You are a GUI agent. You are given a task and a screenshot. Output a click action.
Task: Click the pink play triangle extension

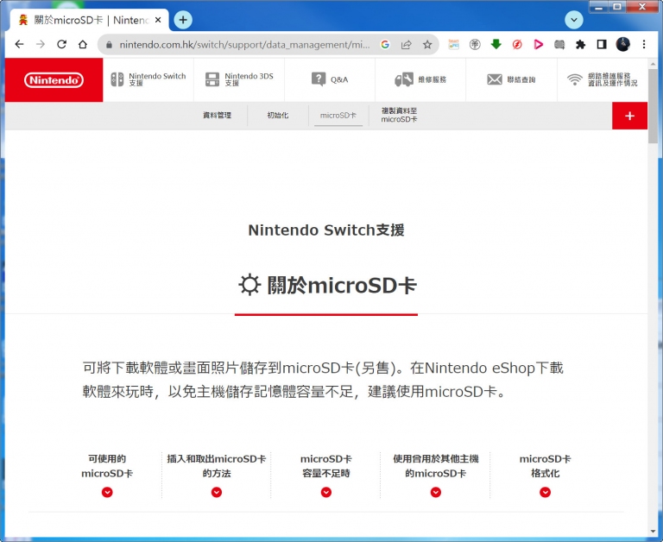(x=539, y=44)
